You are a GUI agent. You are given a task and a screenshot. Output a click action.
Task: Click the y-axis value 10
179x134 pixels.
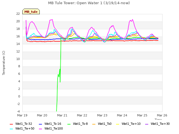18,59
